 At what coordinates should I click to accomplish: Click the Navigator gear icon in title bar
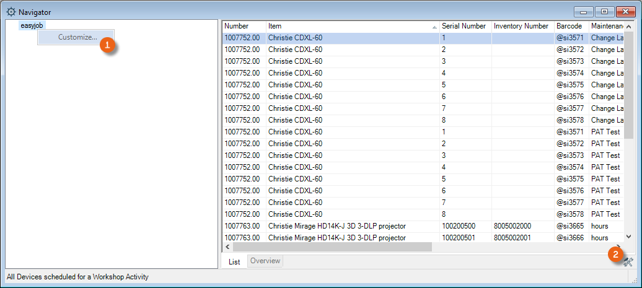(x=11, y=12)
